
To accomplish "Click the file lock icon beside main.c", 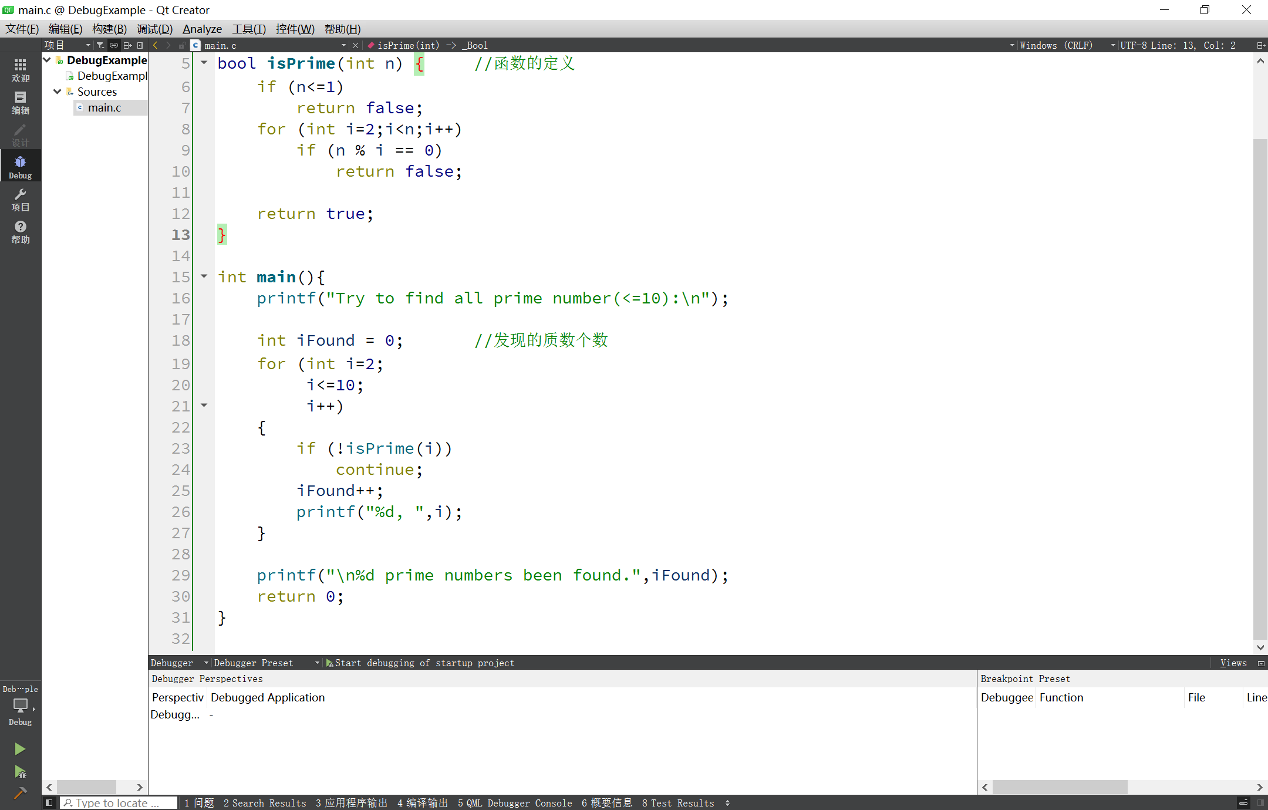I will (182, 45).
